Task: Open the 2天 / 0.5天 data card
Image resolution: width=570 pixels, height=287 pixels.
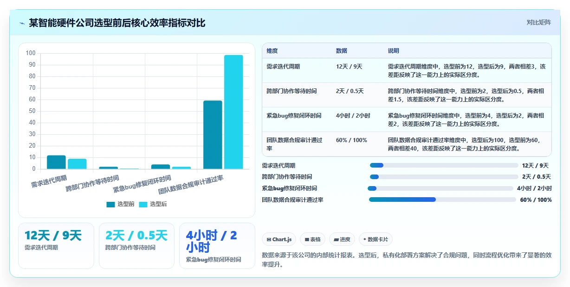Action: (x=136, y=246)
